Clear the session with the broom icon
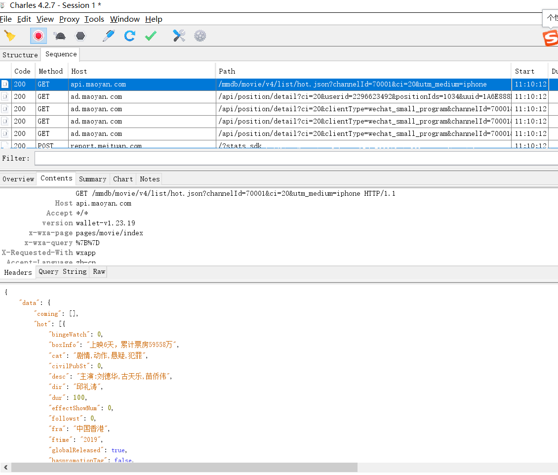The width and height of the screenshot is (558, 475). point(9,36)
